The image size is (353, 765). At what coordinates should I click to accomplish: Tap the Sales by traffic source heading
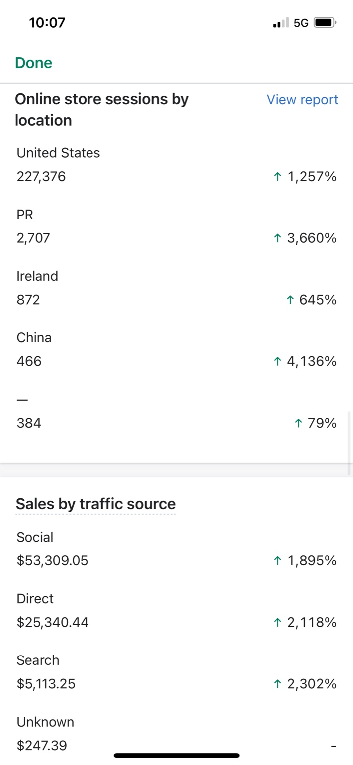click(x=95, y=504)
